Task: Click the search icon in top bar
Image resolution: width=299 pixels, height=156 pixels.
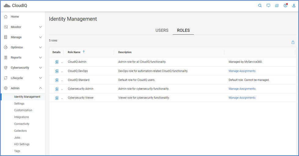Action: [x=260, y=6]
